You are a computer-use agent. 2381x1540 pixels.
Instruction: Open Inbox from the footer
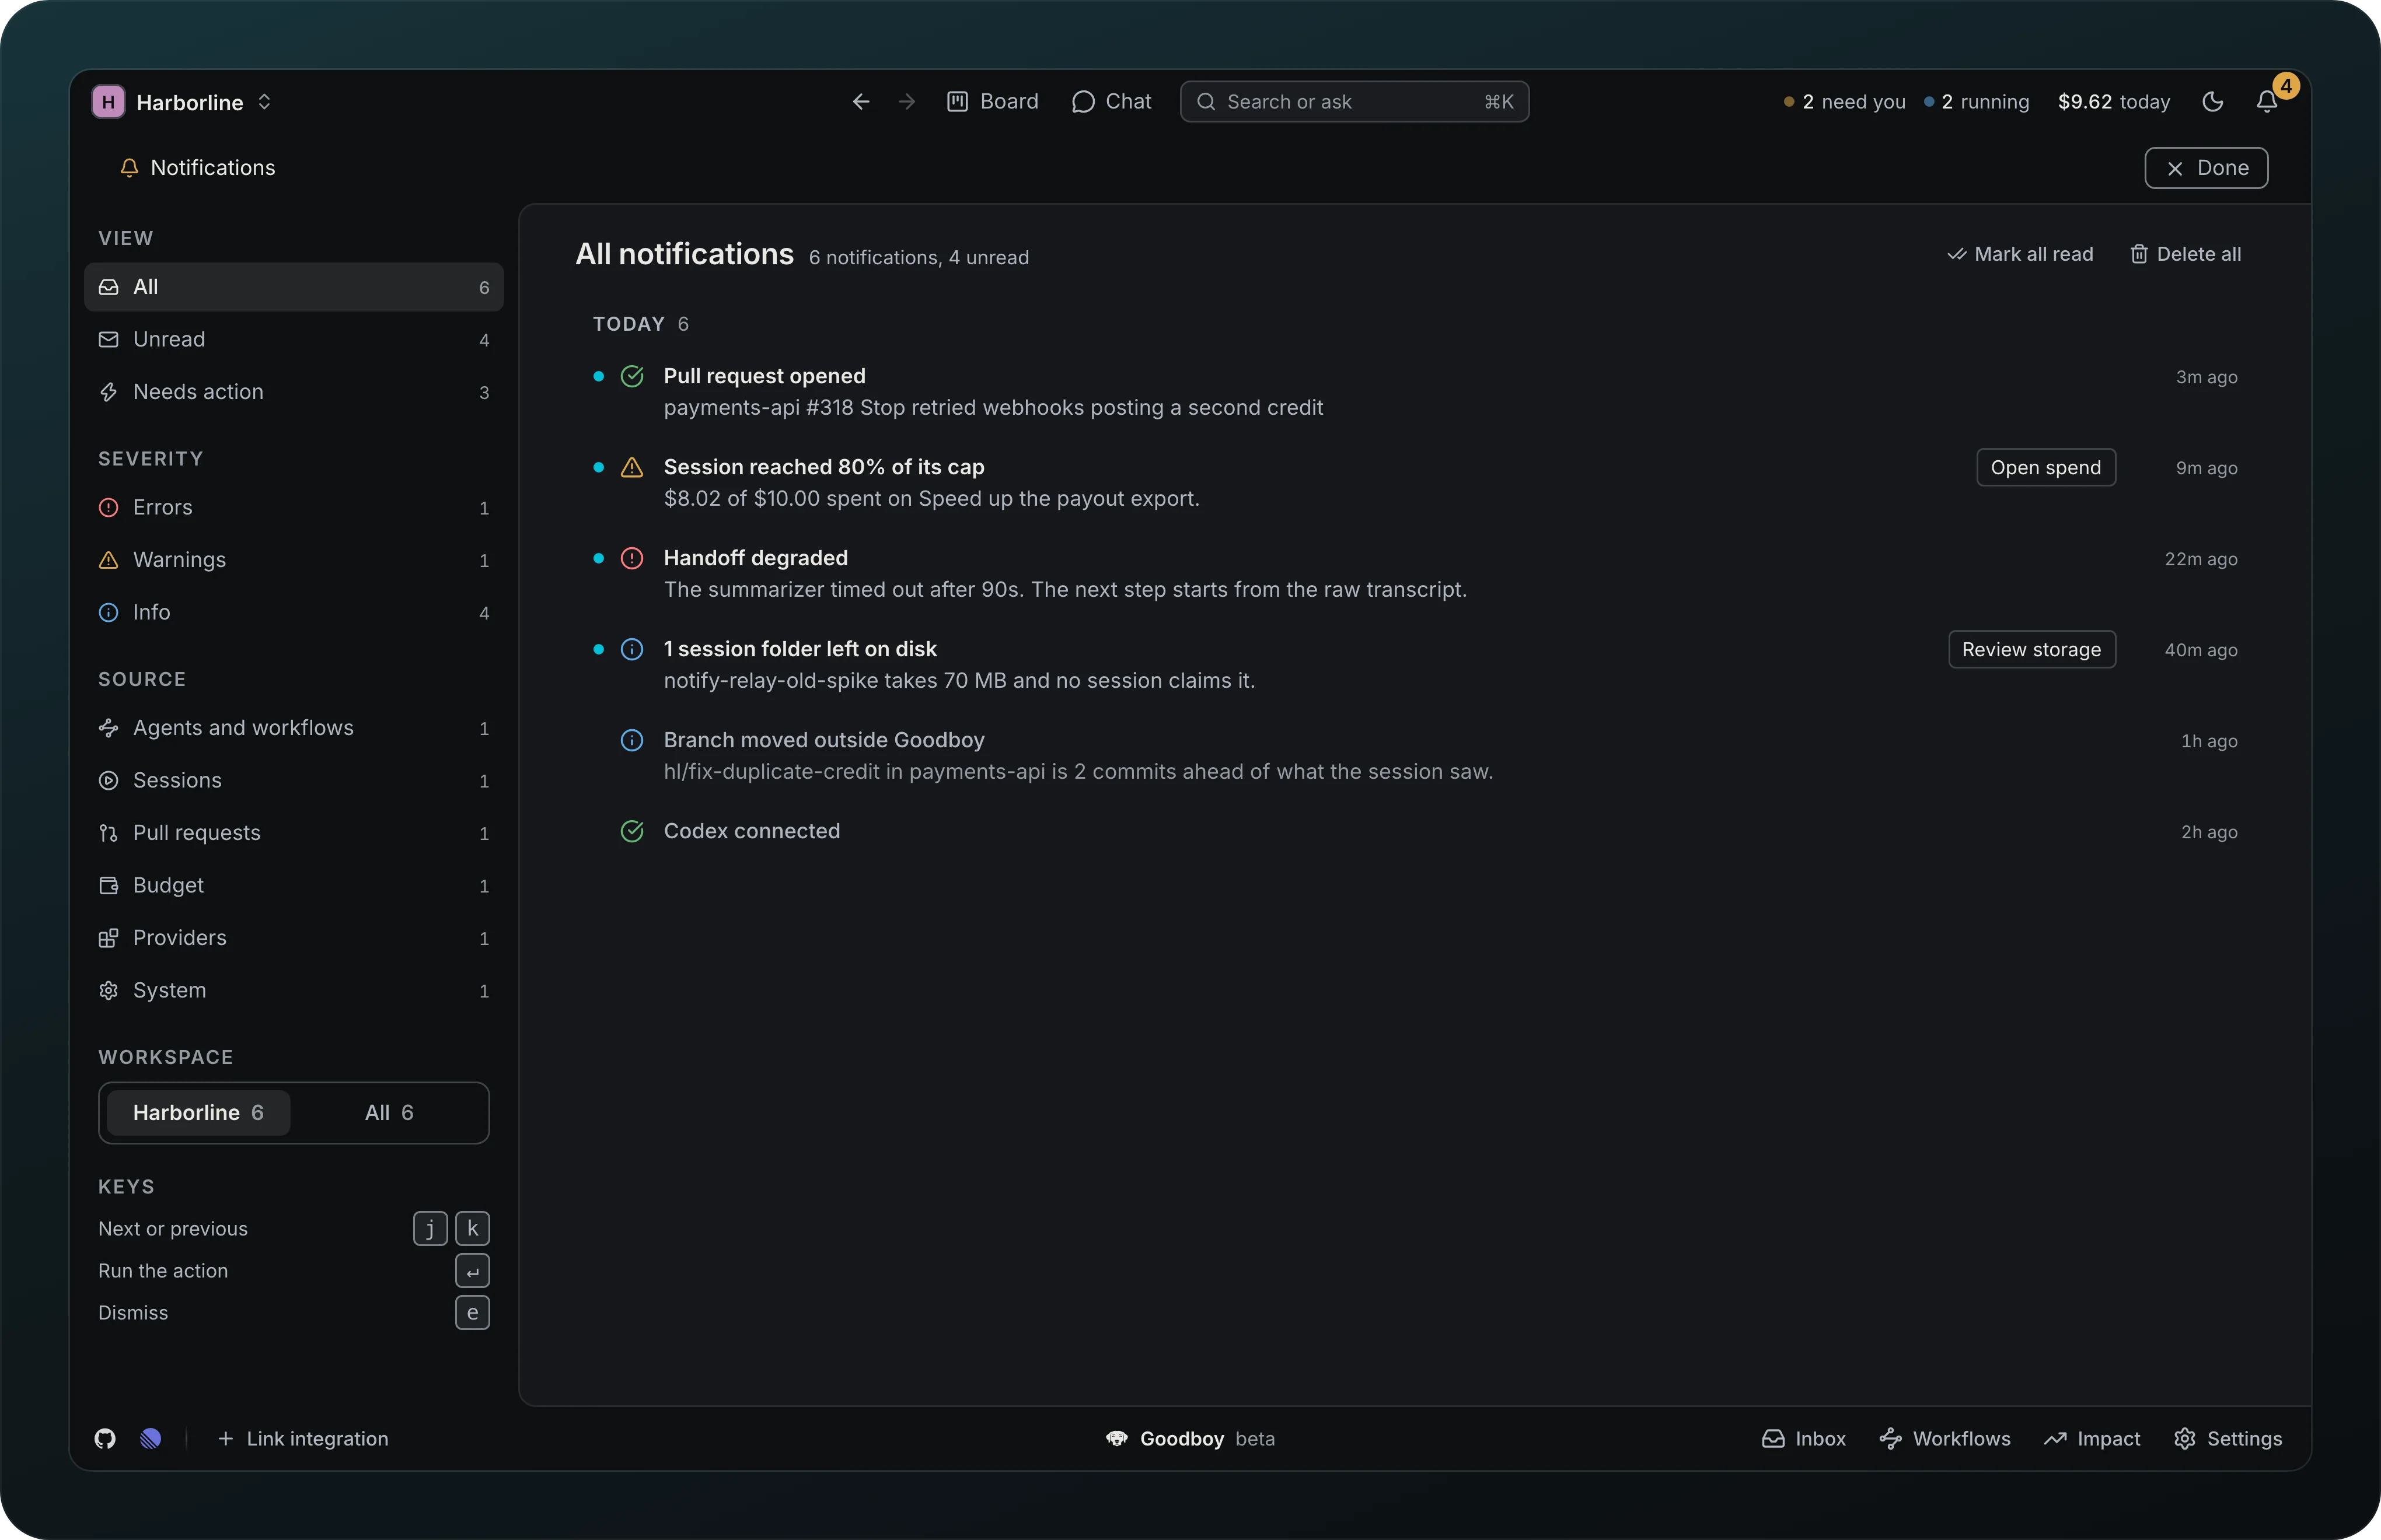point(1804,1438)
